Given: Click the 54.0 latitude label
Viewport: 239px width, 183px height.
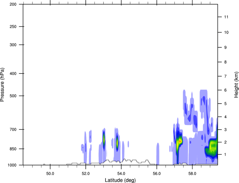Looking at the screenshot, I should (121, 174).
